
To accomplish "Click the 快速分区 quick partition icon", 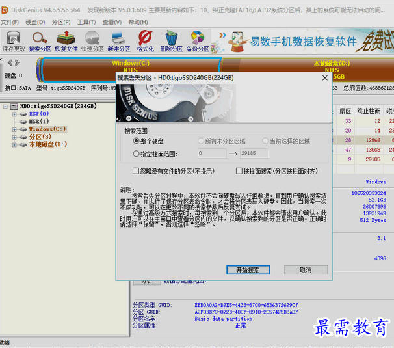I will tap(92, 41).
